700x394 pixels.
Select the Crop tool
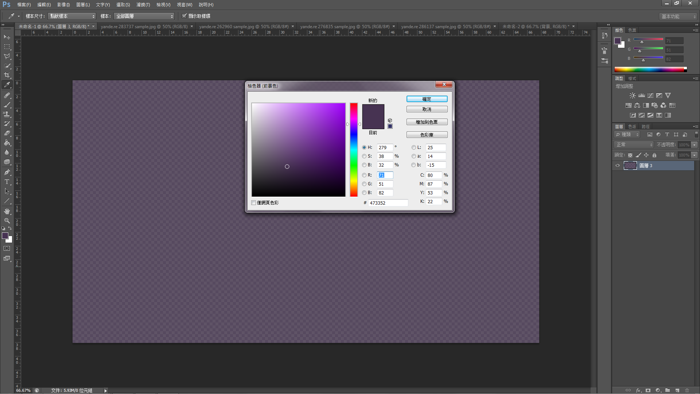(x=7, y=75)
